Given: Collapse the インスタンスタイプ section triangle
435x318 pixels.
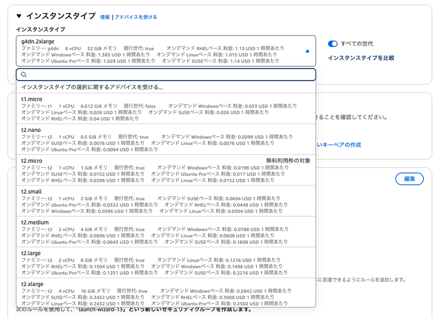Looking at the screenshot, I should point(19,16).
